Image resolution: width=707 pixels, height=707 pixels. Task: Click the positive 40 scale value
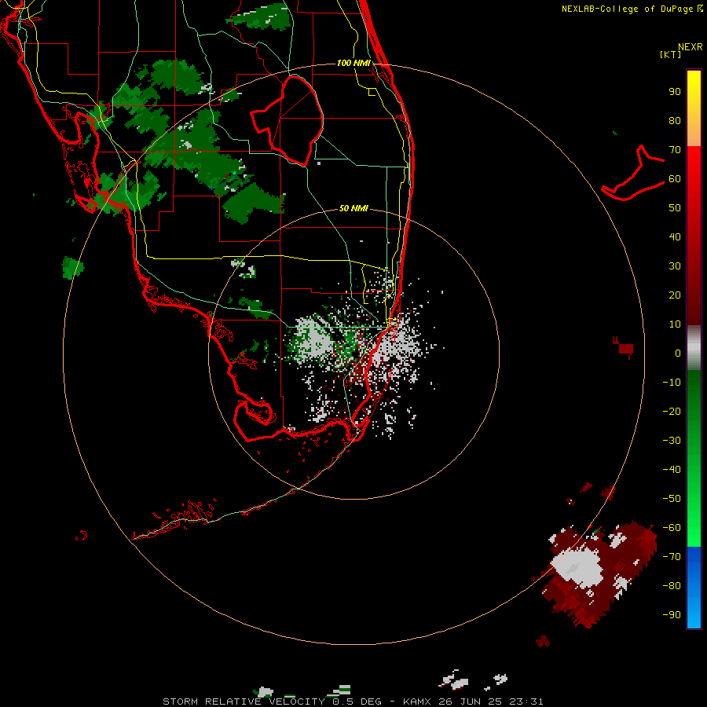click(675, 236)
